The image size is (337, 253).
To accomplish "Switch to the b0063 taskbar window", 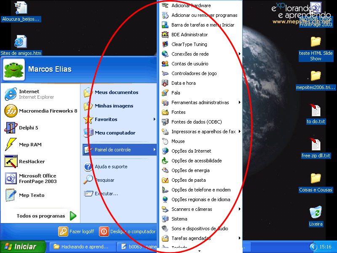I will (x=138, y=247).
